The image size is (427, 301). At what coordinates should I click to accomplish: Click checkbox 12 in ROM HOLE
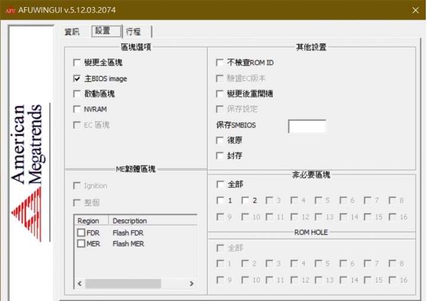pos(294,280)
